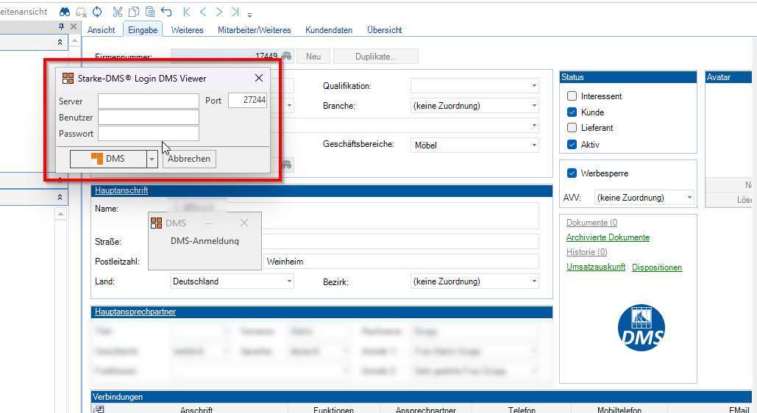Toggle the Lieferant checkbox
Viewport: 757px width, 413px height.
[x=572, y=128]
